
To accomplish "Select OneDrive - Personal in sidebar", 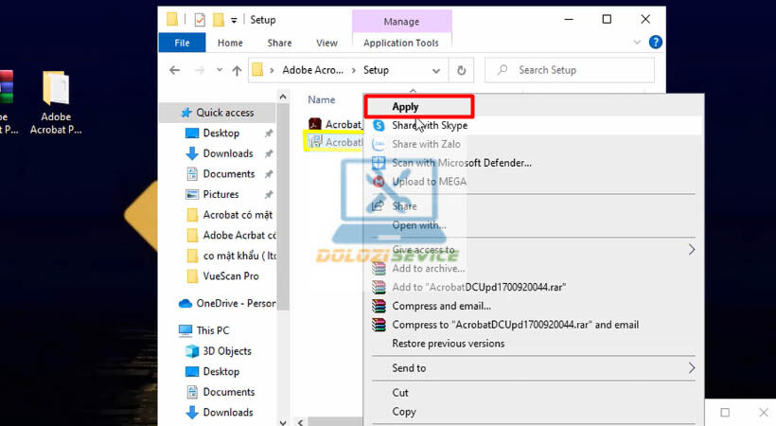I will 227,303.
